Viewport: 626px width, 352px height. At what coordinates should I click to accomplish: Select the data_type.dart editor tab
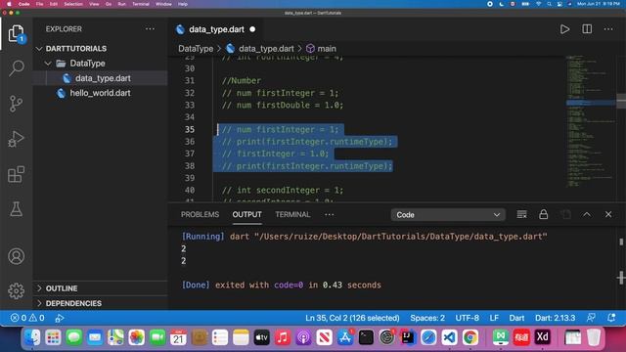point(216,29)
